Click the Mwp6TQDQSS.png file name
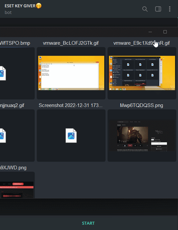 click(x=141, y=105)
